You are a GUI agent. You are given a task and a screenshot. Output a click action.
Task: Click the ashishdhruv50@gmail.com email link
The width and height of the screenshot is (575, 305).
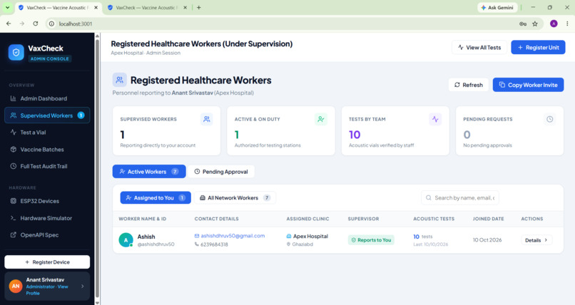(233, 236)
